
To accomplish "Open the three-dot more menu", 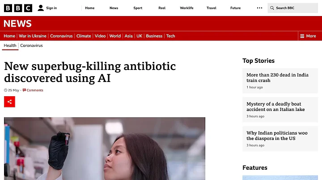I will coord(259,8).
